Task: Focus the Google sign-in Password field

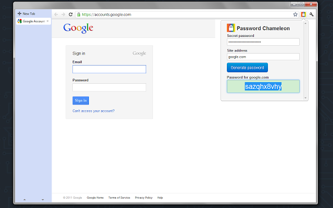Action: pos(109,87)
